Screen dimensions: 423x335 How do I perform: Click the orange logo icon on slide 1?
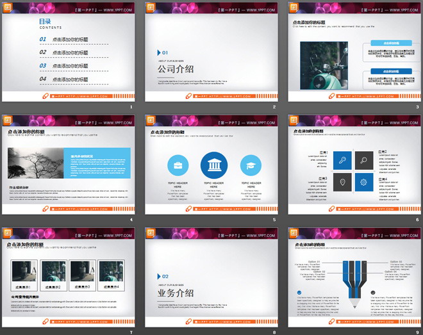click(x=8, y=8)
